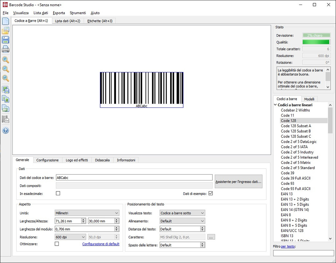Open the Logo ed effetti tab
Image resolution: width=336 pixels, height=263 pixels.
(77, 160)
